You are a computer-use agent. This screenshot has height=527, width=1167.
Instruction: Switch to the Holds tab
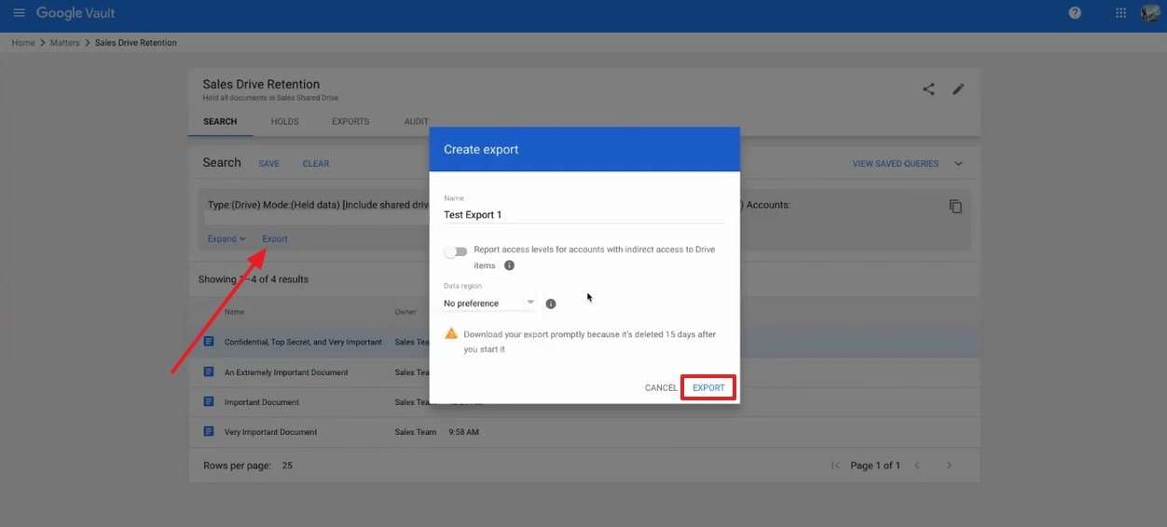(x=284, y=122)
